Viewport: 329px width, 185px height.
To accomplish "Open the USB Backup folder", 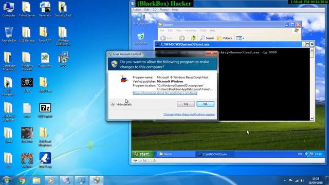I will pos(27,34).
